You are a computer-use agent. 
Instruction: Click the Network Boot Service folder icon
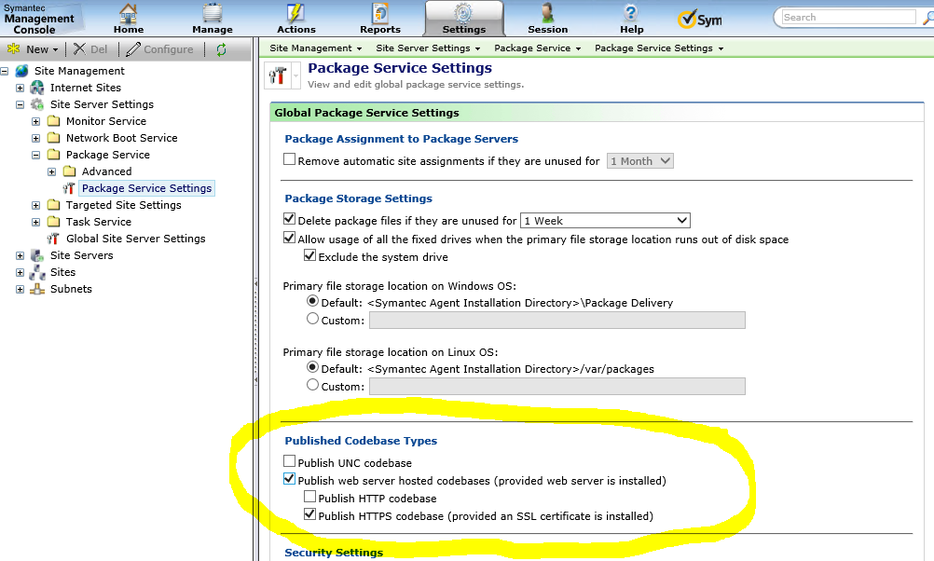click(x=54, y=138)
